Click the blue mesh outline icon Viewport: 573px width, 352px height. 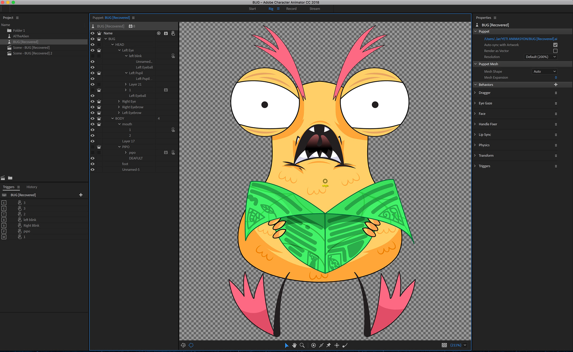pos(191,345)
